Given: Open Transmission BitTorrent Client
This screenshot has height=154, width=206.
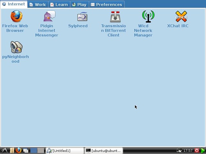Looking at the screenshot, I should point(115,16).
